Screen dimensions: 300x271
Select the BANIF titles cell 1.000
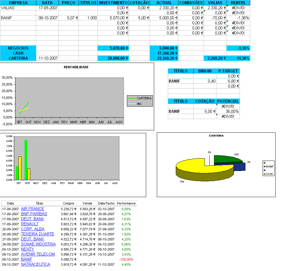(x=88, y=18)
